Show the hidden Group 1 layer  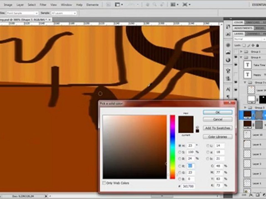[x=236, y=51]
